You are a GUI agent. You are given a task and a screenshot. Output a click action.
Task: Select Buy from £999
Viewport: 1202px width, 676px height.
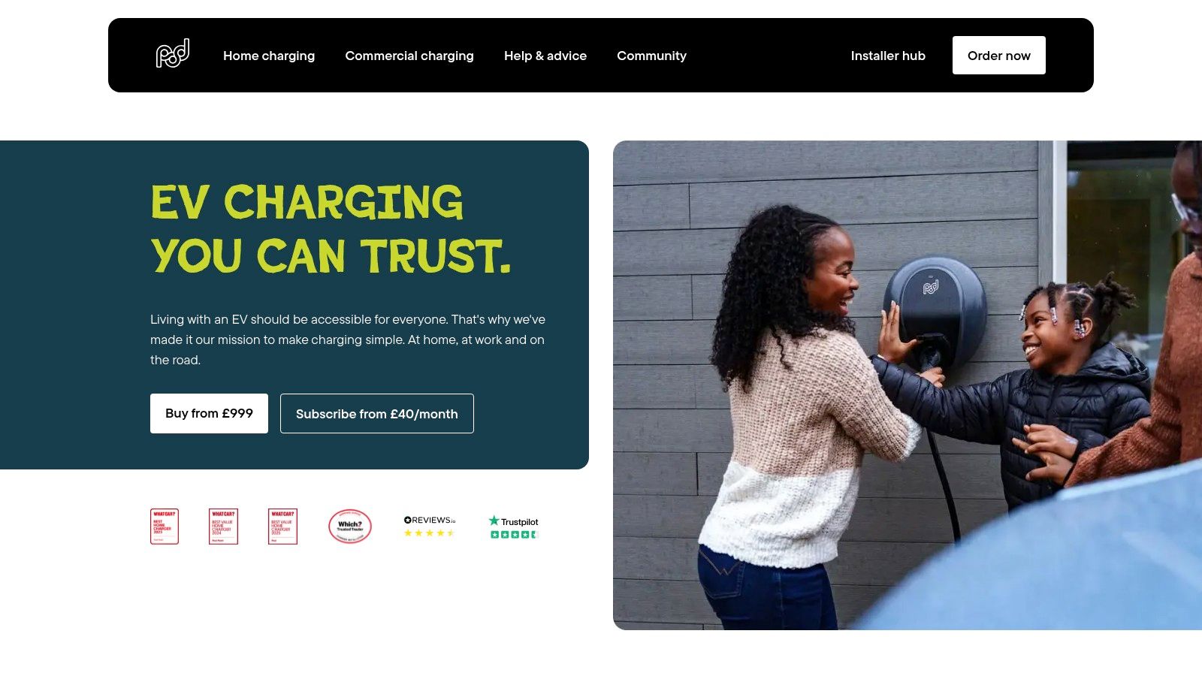(x=209, y=413)
